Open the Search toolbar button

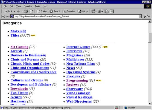55,11
